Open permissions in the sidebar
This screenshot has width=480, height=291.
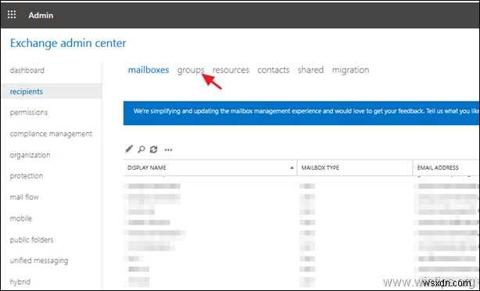coord(29,113)
